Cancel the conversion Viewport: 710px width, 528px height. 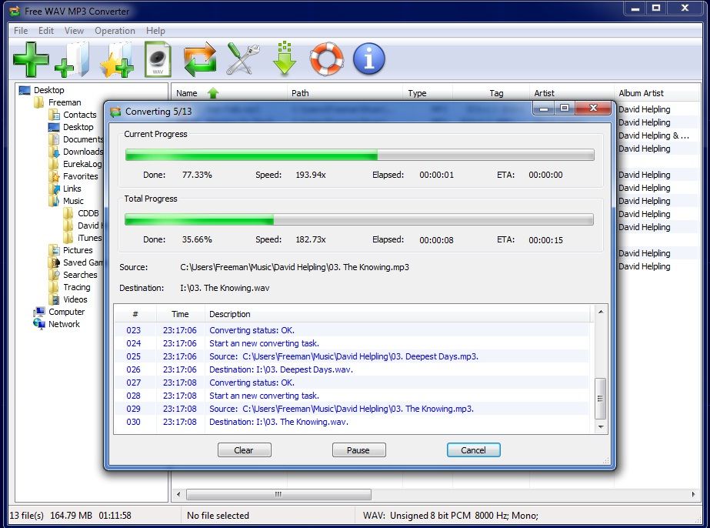(473, 450)
